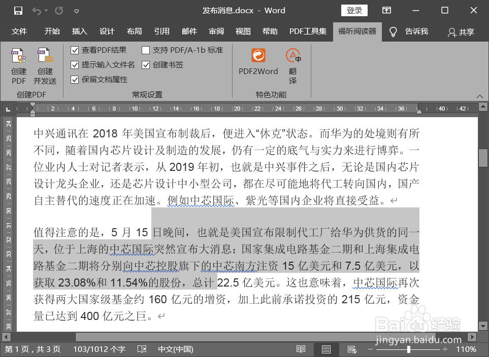Viewport: 489px width, 357px height.
Task: Switch to the 审阅 ribbon tab
Action: (x=216, y=31)
